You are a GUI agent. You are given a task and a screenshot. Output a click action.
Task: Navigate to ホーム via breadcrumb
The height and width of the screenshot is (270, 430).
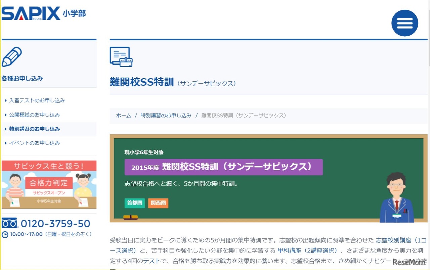pyautogui.click(x=123, y=115)
